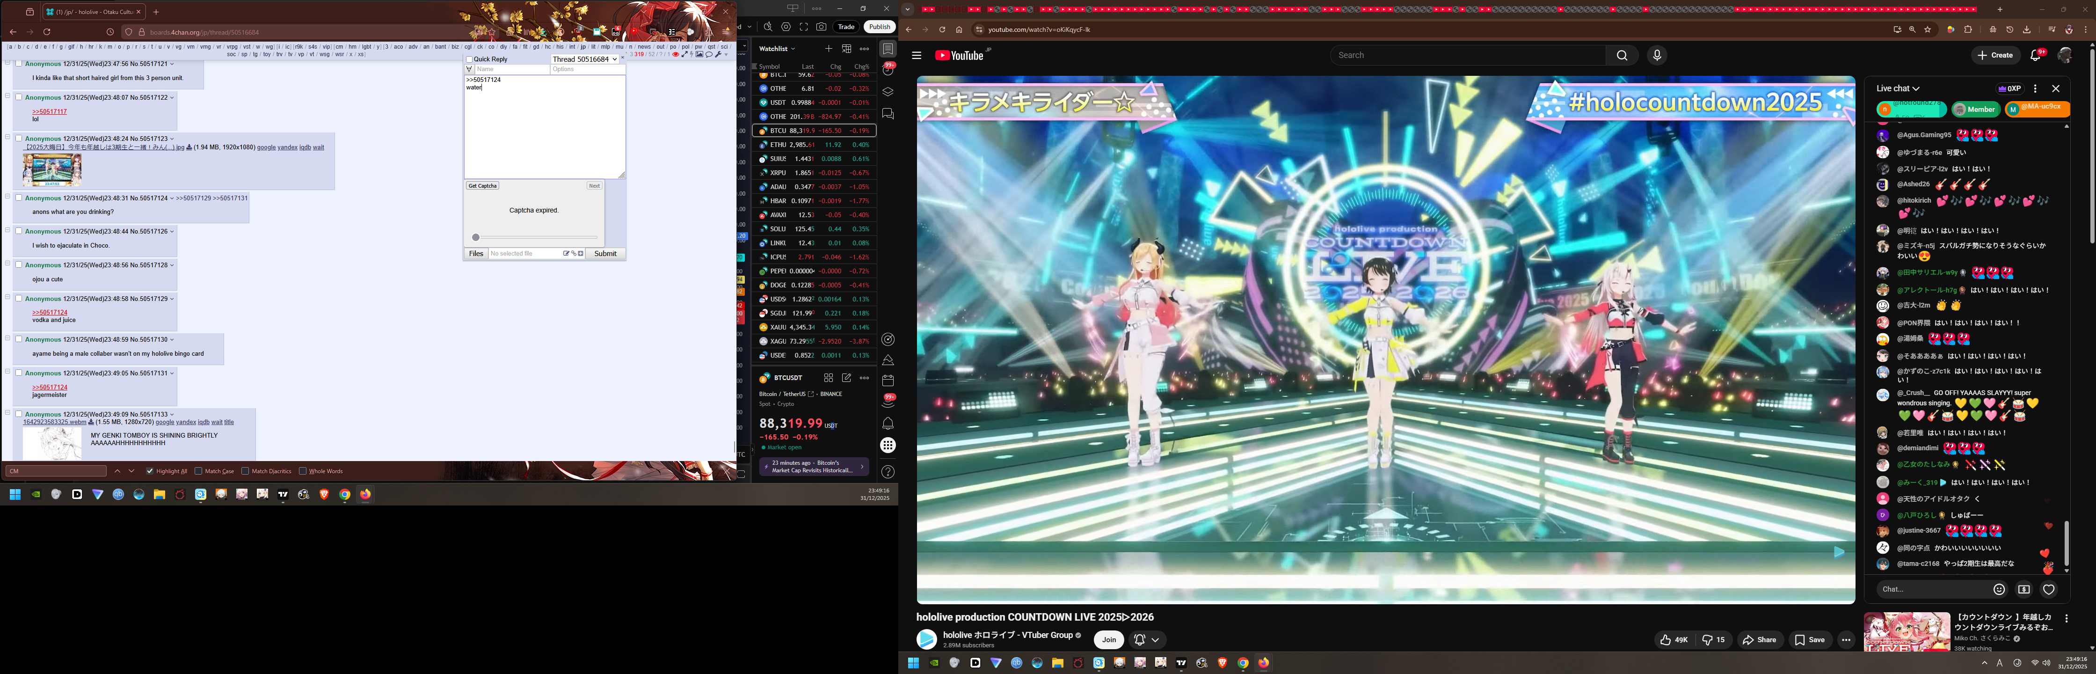
Task: Open YouTube notifications bell
Action: 2036,55
